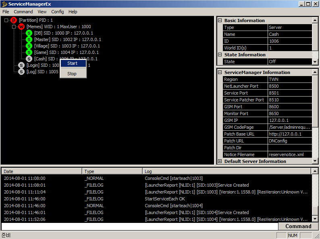Click the NetLauncher Port value '8500'
The height and width of the screenshot is (239, 320).
[290, 86]
